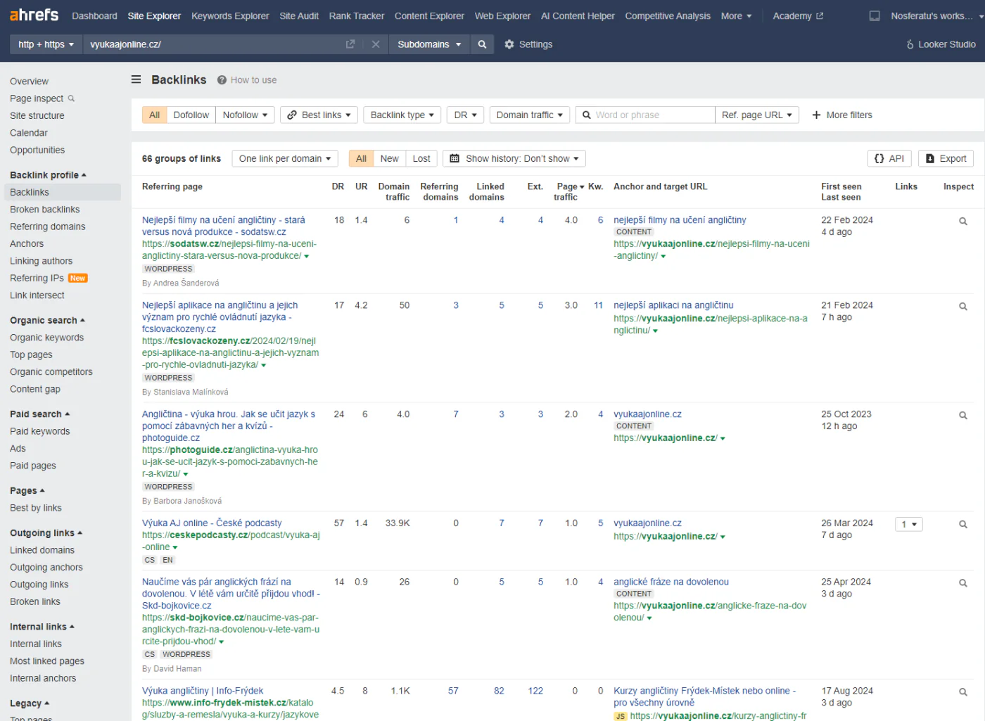
Task: Open Ref. page URL dropdown
Action: tap(757, 115)
